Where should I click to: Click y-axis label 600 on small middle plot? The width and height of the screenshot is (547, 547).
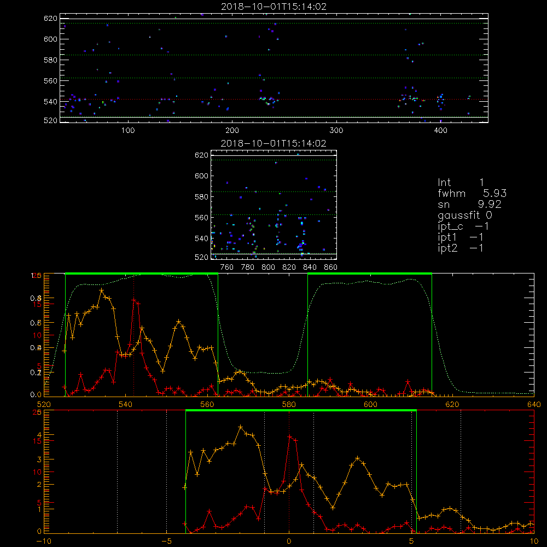point(202,176)
